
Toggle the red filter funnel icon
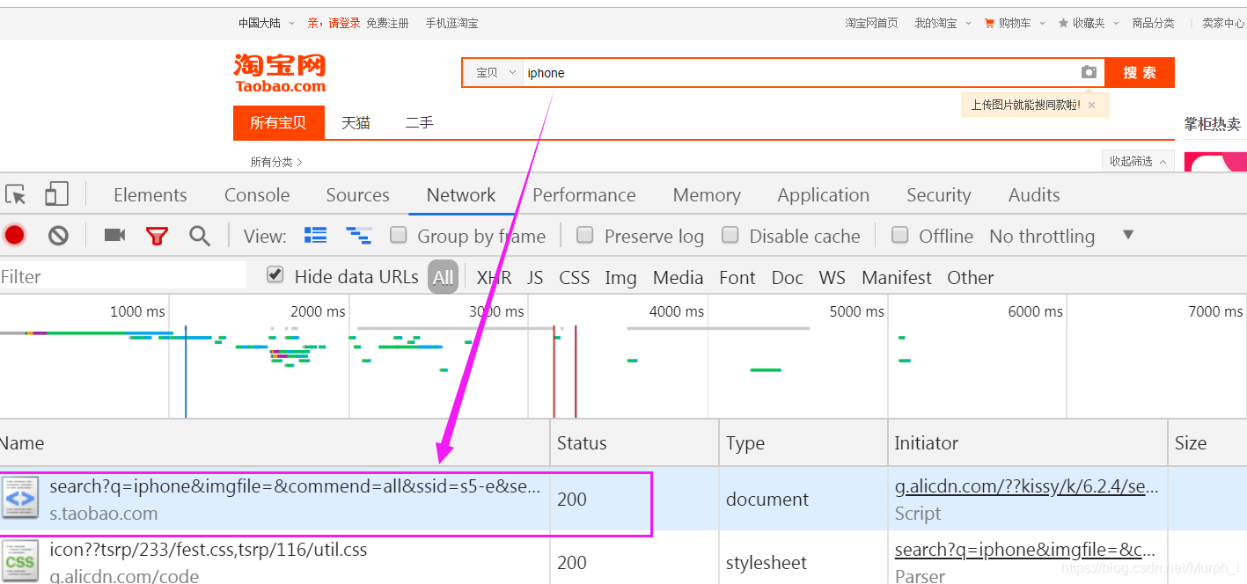tap(157, 236)
